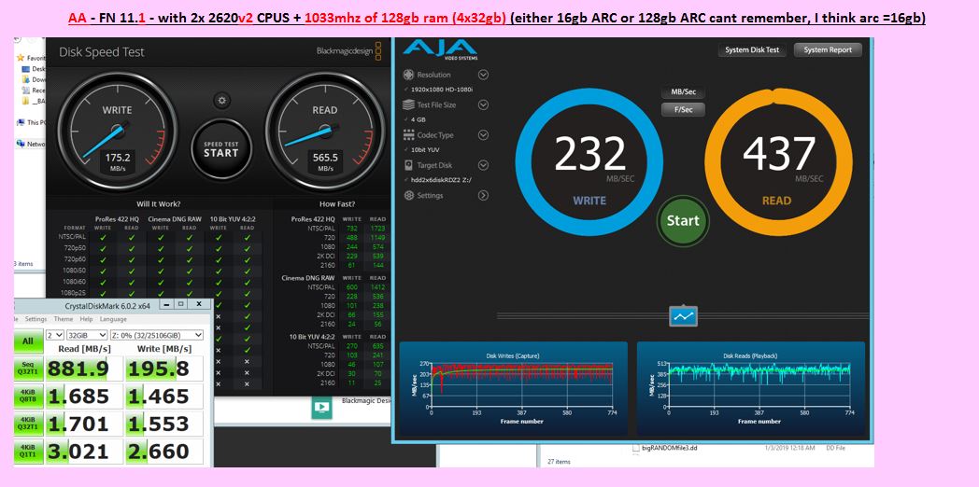Click CrystalDiskMark write value 1.553
The height and width of the screenshot is (487, 979).
click(x=164, y=424)
